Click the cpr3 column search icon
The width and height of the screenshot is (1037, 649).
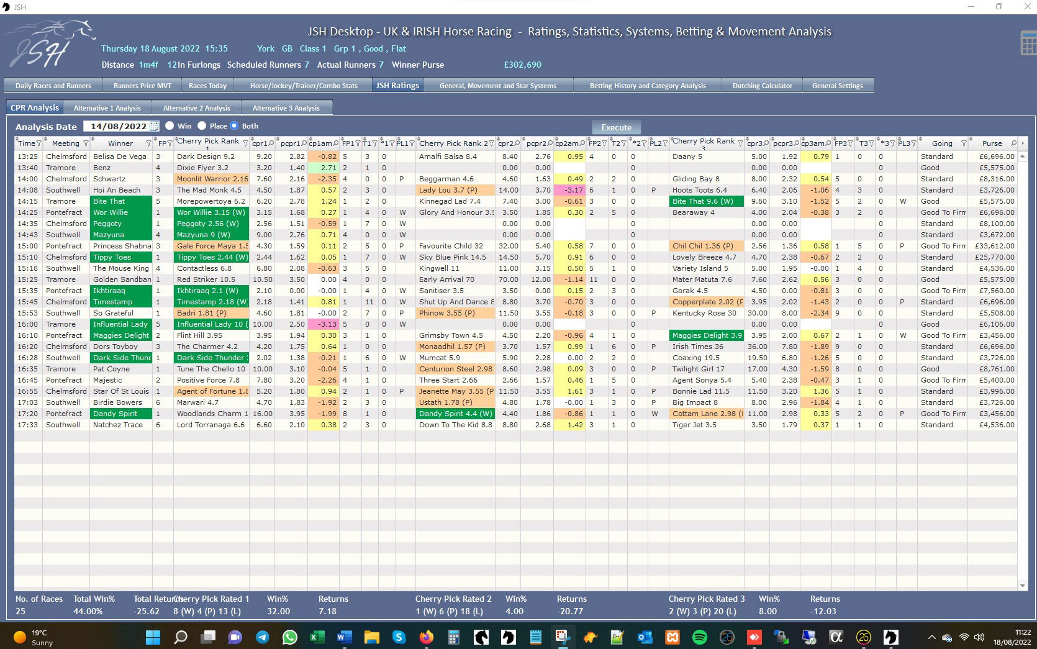[x=766, y=143]
